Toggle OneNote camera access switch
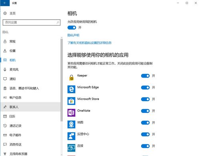The image size is (200, 156). click(145, 111)
